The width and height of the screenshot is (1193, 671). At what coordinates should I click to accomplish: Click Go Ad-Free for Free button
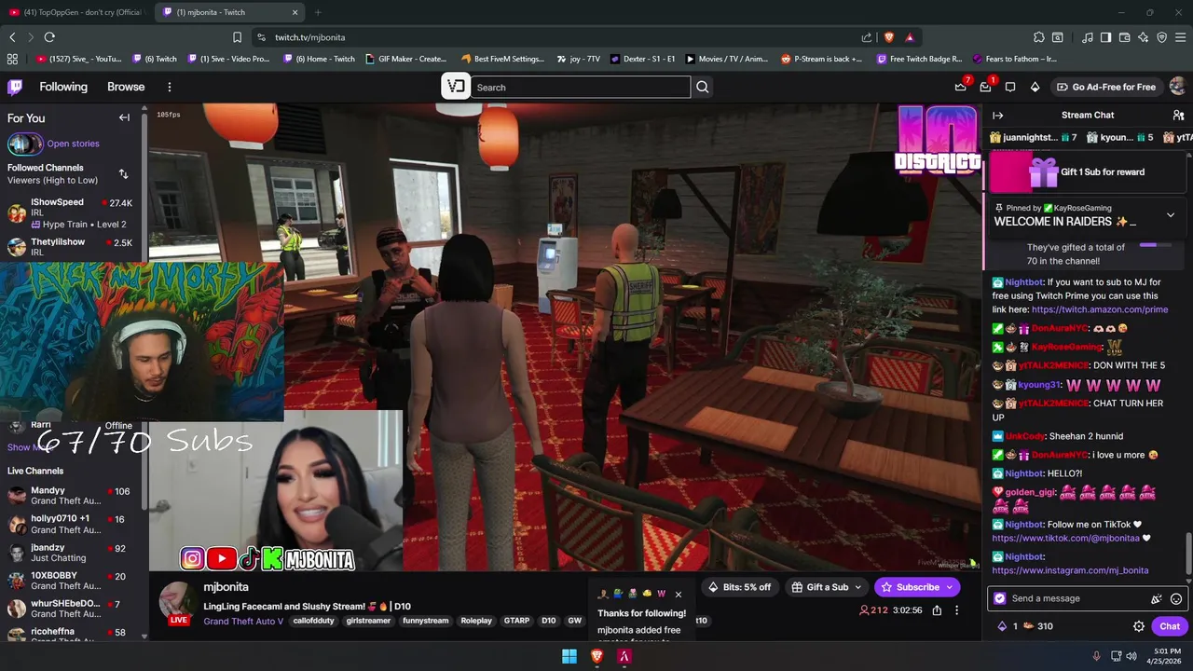click(x=1105, y=87)
